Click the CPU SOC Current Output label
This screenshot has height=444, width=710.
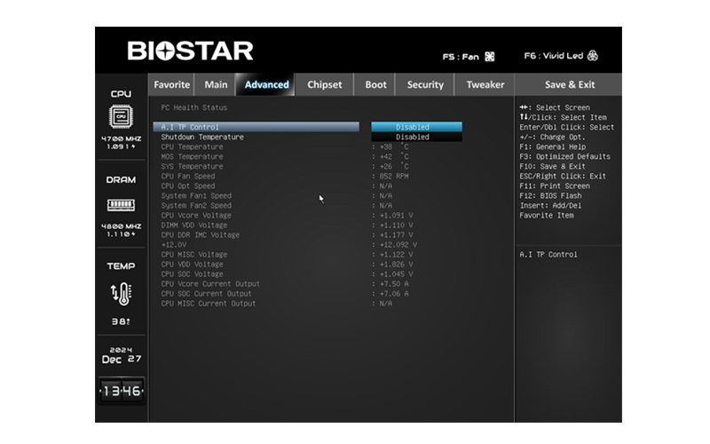(x=206, y=294)
